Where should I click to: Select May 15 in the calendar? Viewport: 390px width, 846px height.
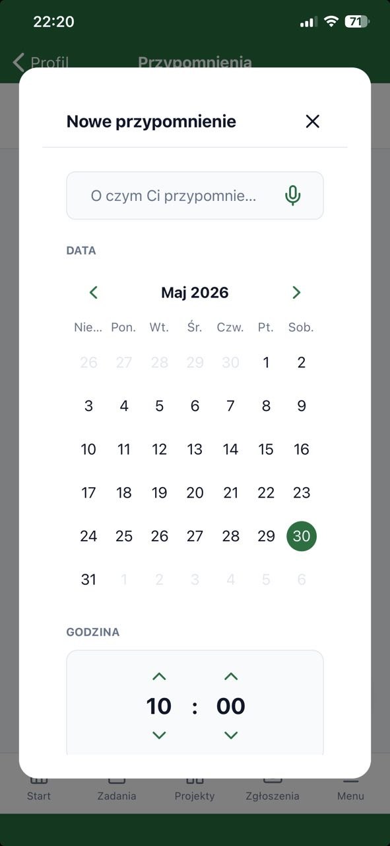(266, 449)
